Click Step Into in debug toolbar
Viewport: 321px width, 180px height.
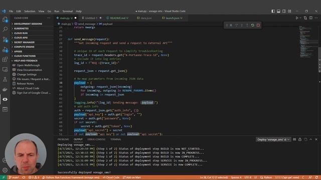click(242, 25)
